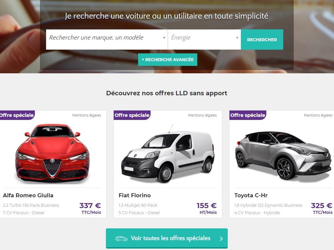This screenshot has width=334, height=250.
Task: Open 'Mentions légales' on Toyota C-Hr card
Action: point(318,115)
